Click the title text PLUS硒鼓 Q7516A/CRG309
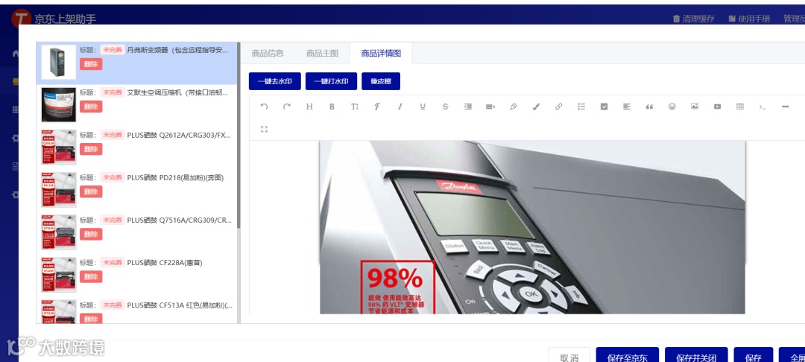 pyautogui.click(x=180, y=220)
